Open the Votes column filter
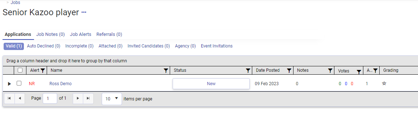The image size is (418, 137). [x=359, y=71]
